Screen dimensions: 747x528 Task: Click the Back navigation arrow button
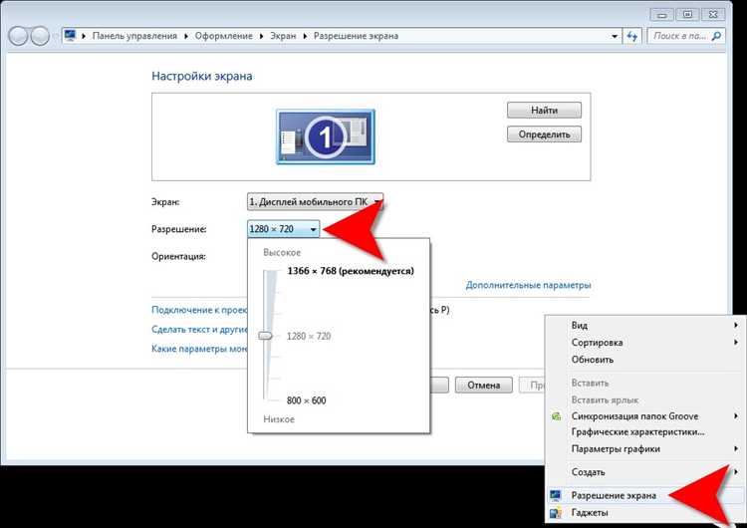click(x=19, y=36)
